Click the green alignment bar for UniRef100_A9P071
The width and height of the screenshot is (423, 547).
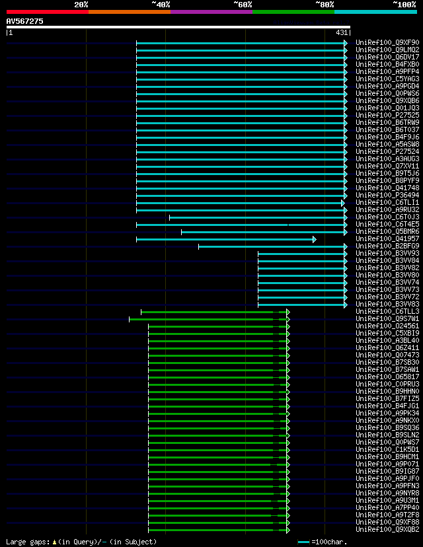click(x=219, y=464)
